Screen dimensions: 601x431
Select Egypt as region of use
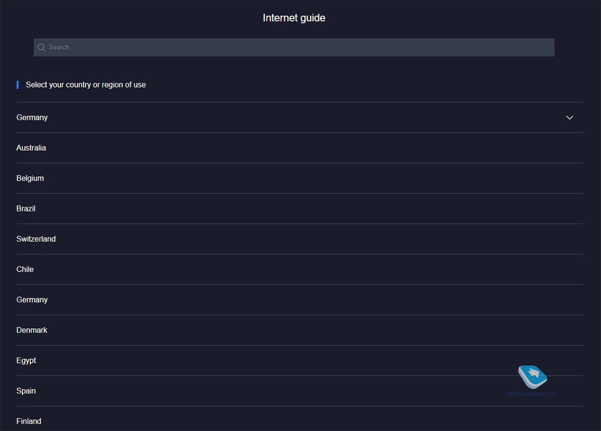coord(26,360)
